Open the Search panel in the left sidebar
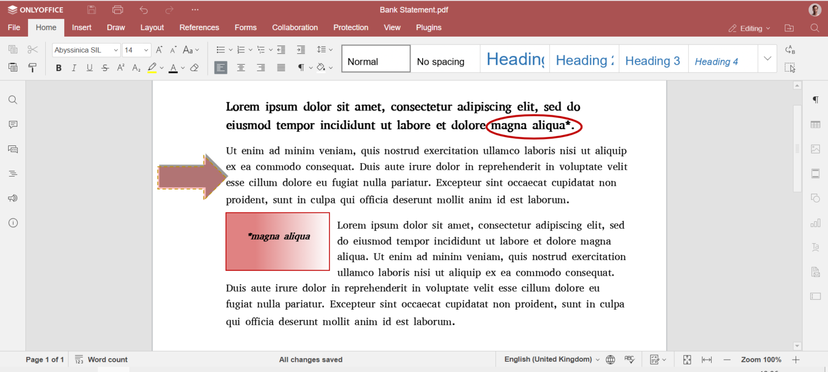Viewport: 828px width, 372px height. [x=12, y=100]
